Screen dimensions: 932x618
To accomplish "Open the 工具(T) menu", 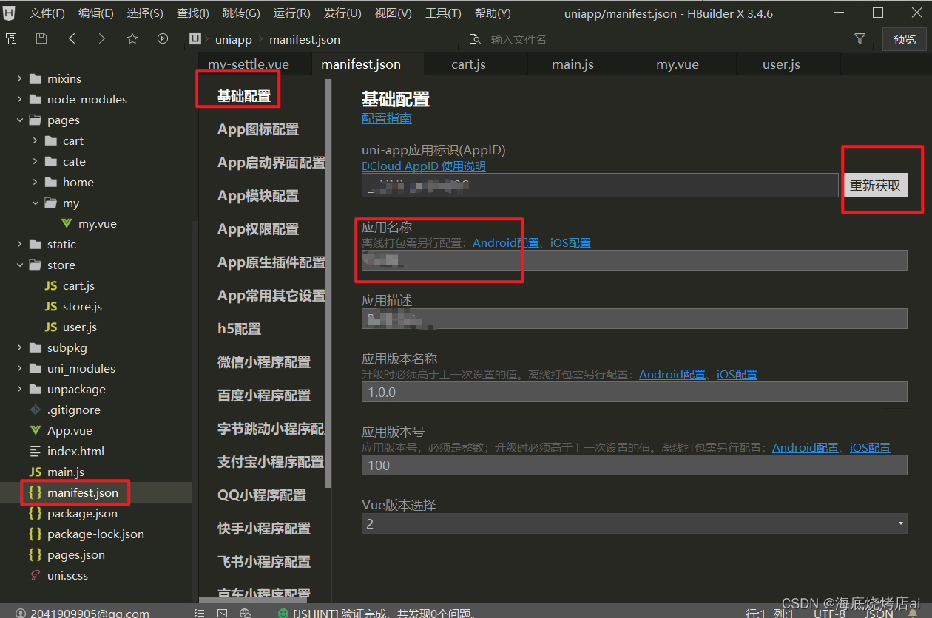I will pyautogui.click(x=443, y=13).
